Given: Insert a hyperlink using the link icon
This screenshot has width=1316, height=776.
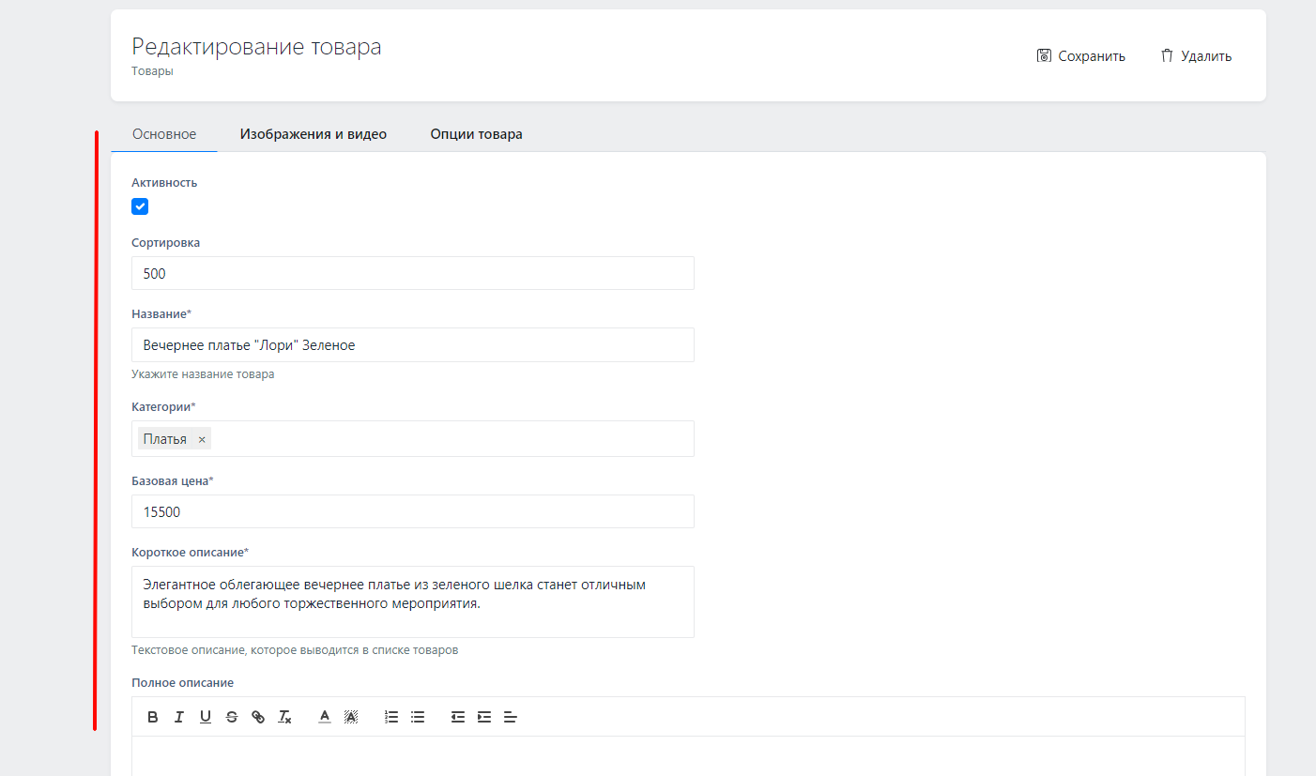Looking at the screenshot, I should tap(258, 717).
